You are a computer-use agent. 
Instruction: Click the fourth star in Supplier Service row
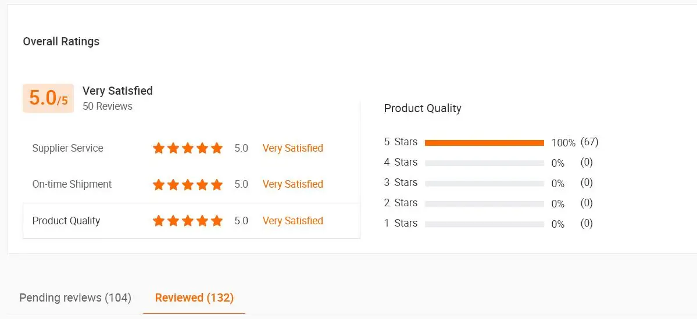point(202,148)
